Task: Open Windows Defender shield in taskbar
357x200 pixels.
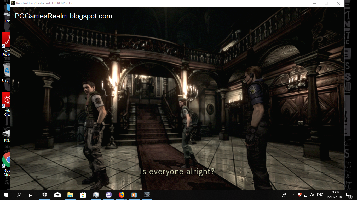Action: tap(45, 195)
